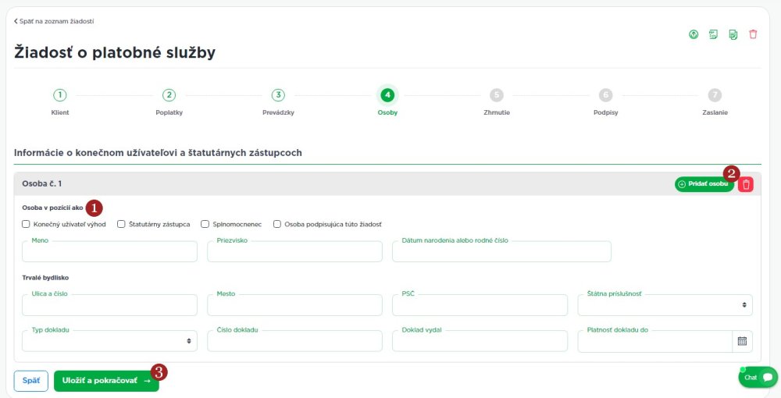Click the red trash icon beside the copy icon
This screenshot has width=781, height=398.
click(x=753, y=34)
